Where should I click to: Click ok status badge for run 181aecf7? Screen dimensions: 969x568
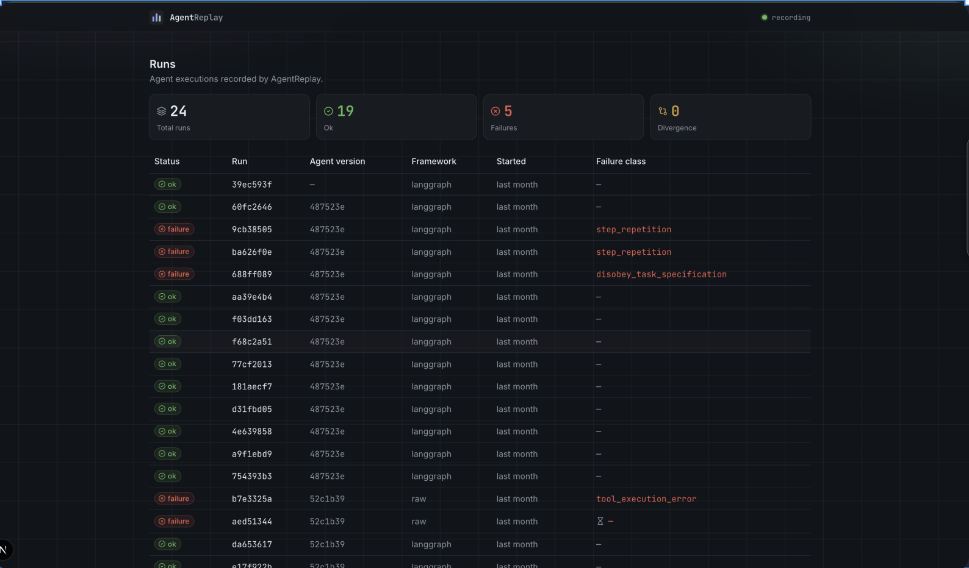point(168,386)
